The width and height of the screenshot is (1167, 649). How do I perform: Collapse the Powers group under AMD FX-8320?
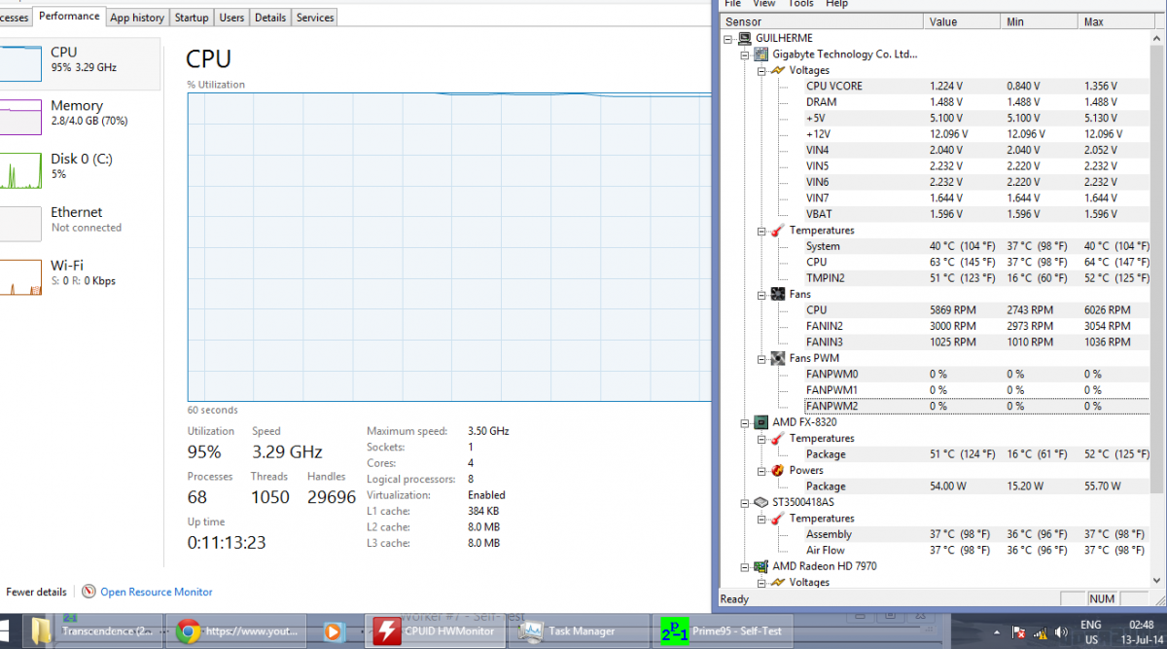tap(762, 471)
